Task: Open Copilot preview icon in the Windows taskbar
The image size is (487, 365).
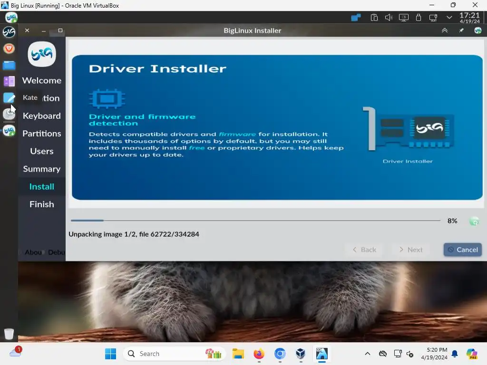Action: point(471,354)
